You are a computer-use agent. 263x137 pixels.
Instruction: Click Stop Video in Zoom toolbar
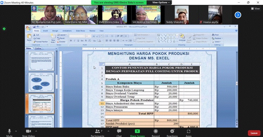[x=28, y=133]
